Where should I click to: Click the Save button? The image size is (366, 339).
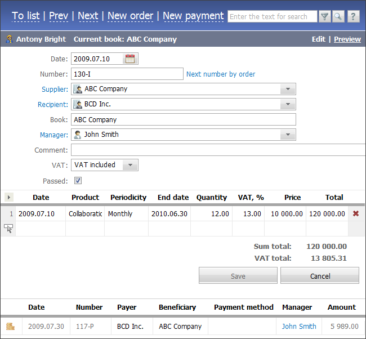[x=238, y=275]
